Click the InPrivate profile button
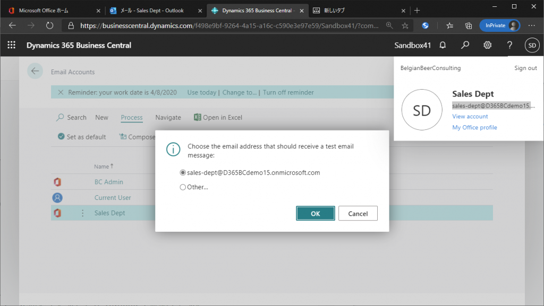Viewport: 544px width, 306px height. 499,25
